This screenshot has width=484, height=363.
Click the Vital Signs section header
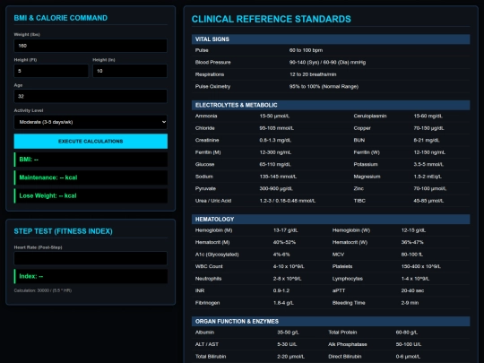point(331,39)
